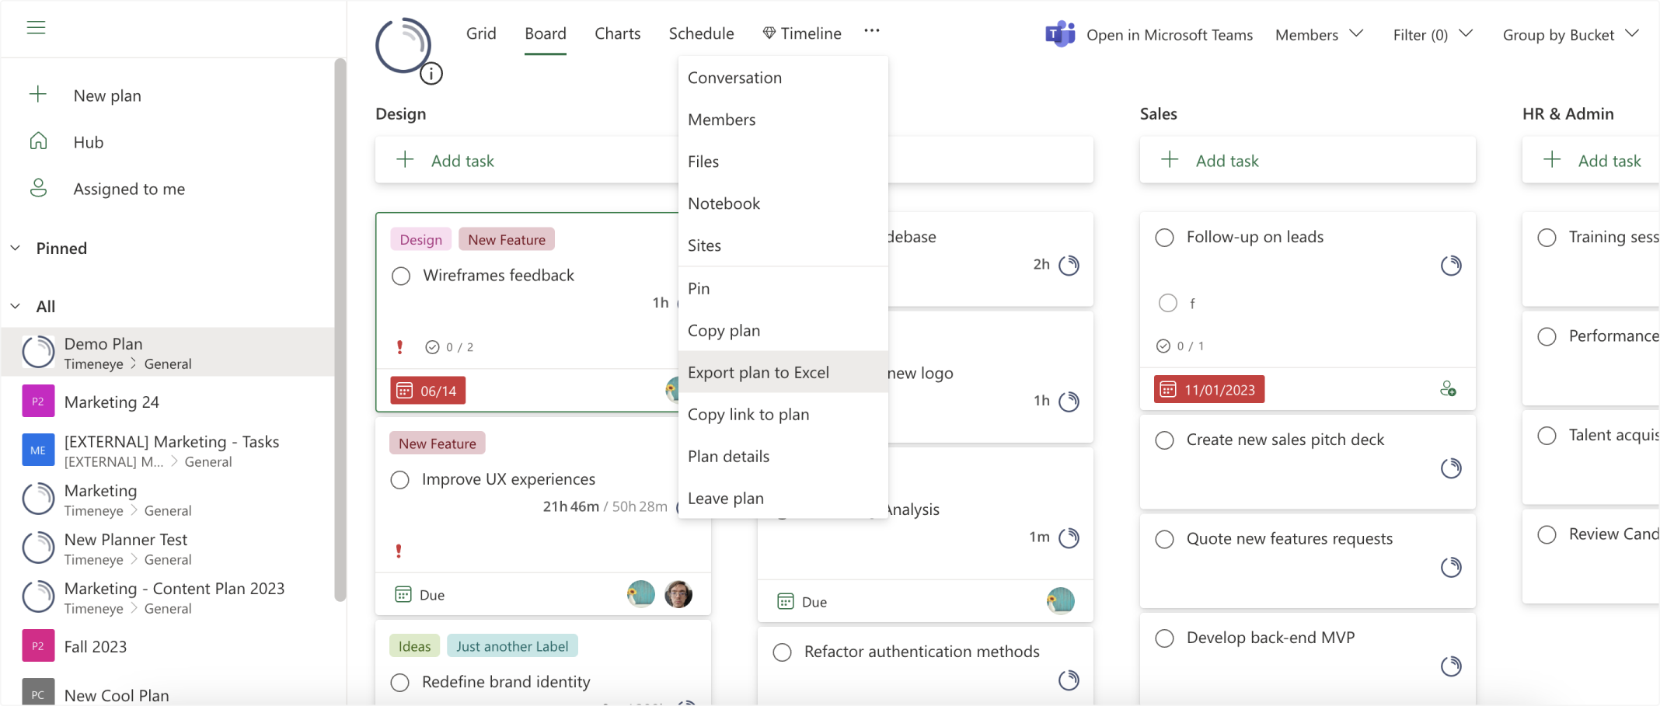
Task: Switch to the Charts tab
Action: (617, 33)
